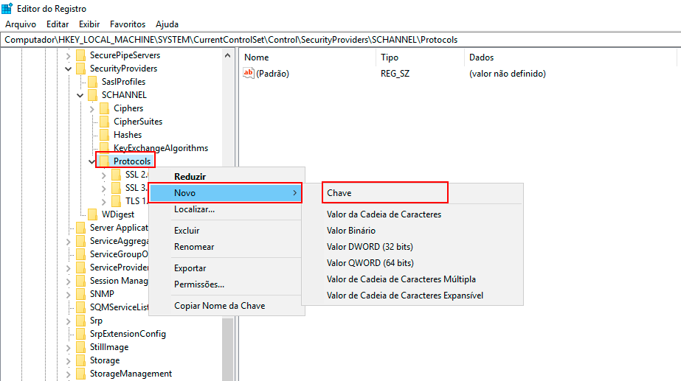The width and height of the screenshot is (681, 381).
Task: Click the (Padrão) string value icon
Action: (249, 74)
